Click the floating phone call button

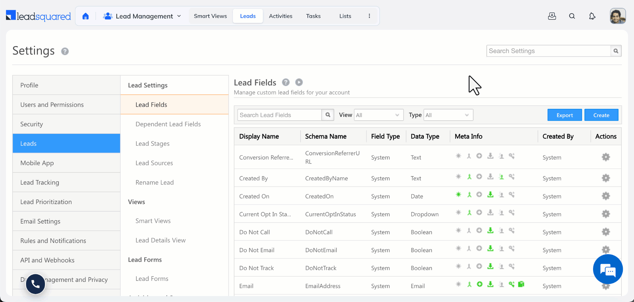(35, 284)
